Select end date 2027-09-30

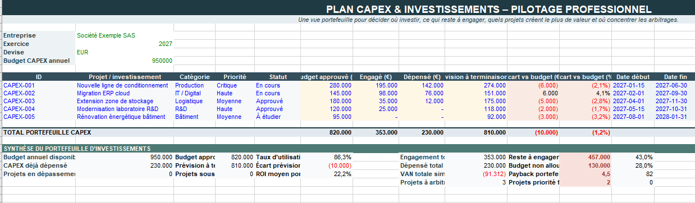tap(675, 93)
